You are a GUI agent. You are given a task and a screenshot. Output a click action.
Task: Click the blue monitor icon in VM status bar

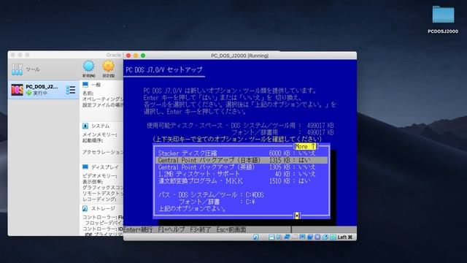coord(302,237)
